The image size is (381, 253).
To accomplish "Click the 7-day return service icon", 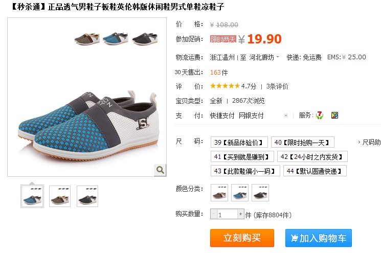I will [320, 116].
